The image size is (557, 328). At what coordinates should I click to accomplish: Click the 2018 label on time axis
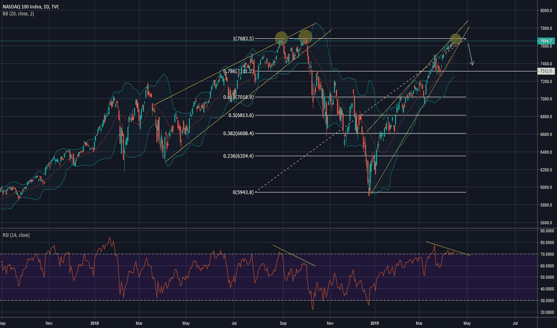94,323
